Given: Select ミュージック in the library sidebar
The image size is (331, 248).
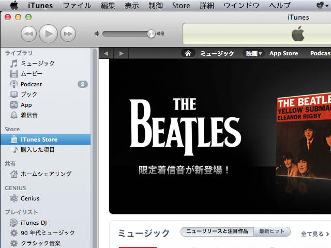Looking at the screenshot, I should (46, 63).
